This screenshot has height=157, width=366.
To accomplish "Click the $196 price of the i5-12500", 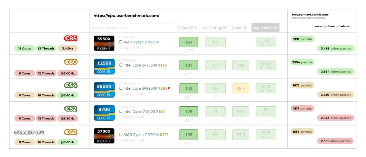I will (162, 65).
